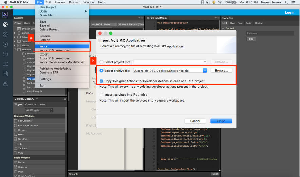Close the frmHomeMod.js editor tab icon
This screenshot has width=300, height=177.
coord(148,18)
